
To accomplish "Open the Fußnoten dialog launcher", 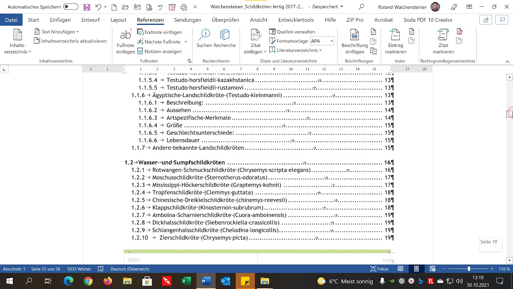I will point(189,61).
